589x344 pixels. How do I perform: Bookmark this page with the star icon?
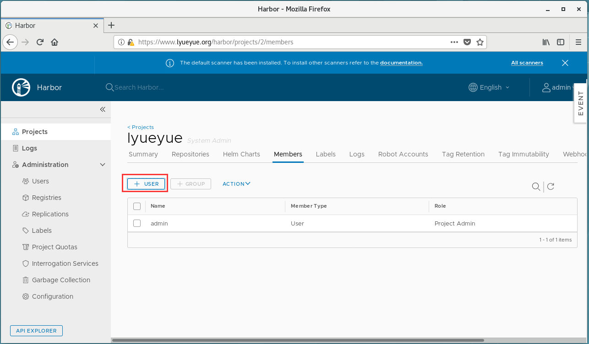coord(480,42)
